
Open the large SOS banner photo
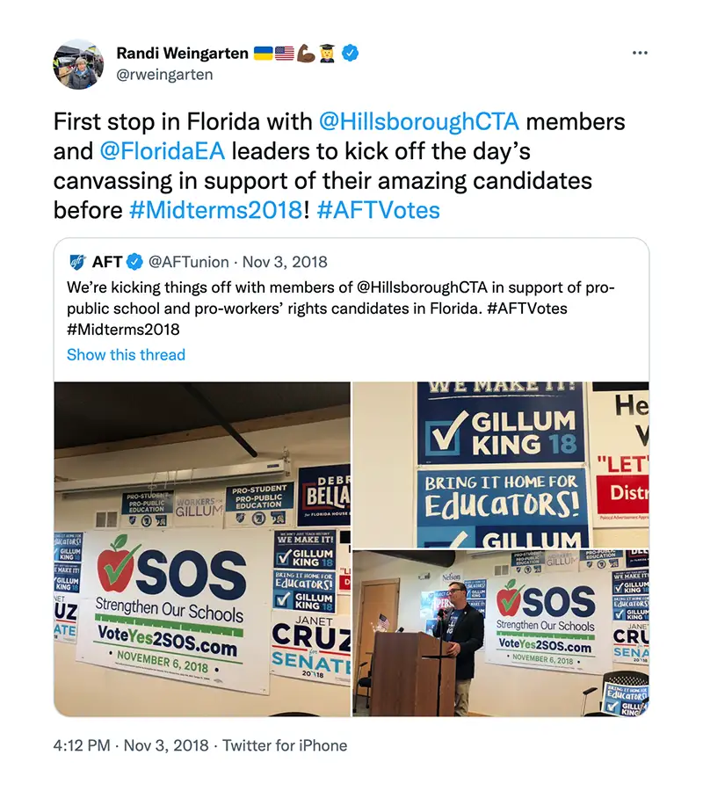point(202,548)
